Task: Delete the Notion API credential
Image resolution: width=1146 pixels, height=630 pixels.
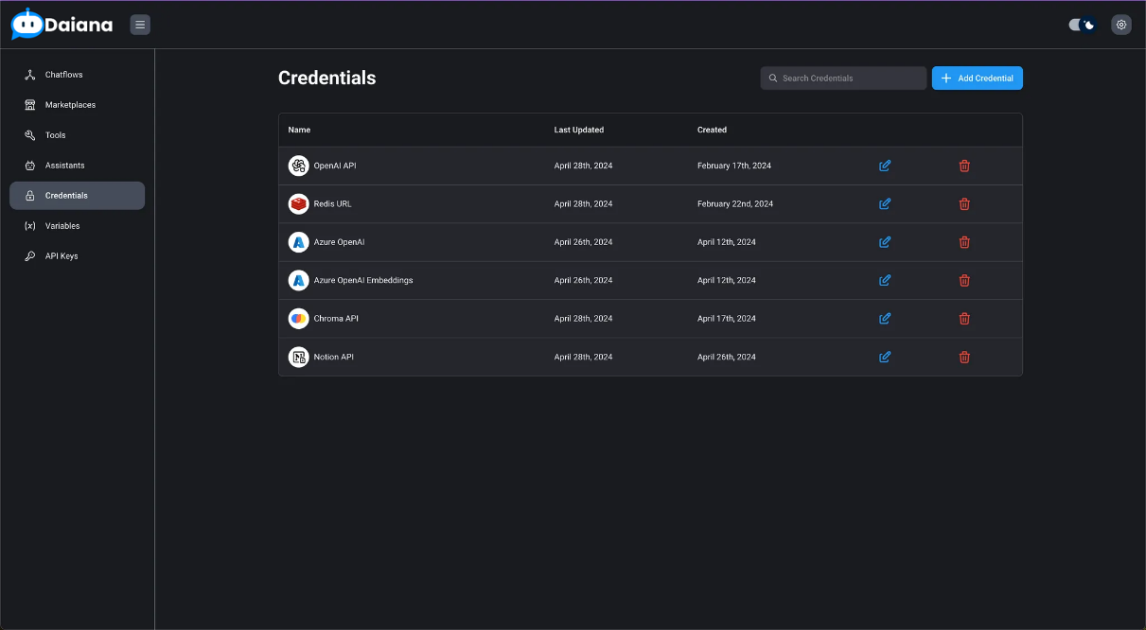Action: [x=964, y=357]
